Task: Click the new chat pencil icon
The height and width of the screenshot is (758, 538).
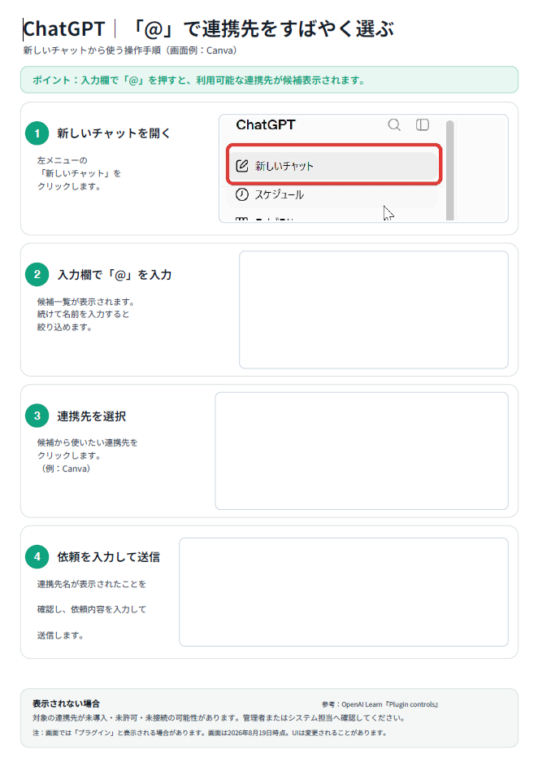Action: pyautogui.click(x=241, y=166)
